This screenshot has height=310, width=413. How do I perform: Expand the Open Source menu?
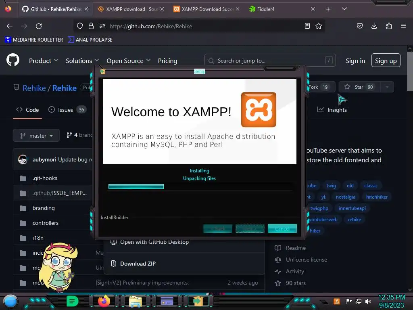129,61
